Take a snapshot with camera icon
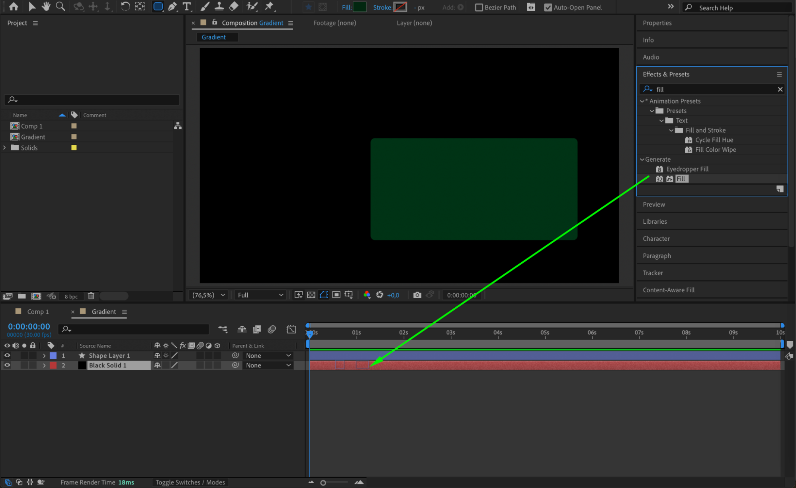This screenshot has width=796, height=488. pyautogui.click(x=417, y=295)
